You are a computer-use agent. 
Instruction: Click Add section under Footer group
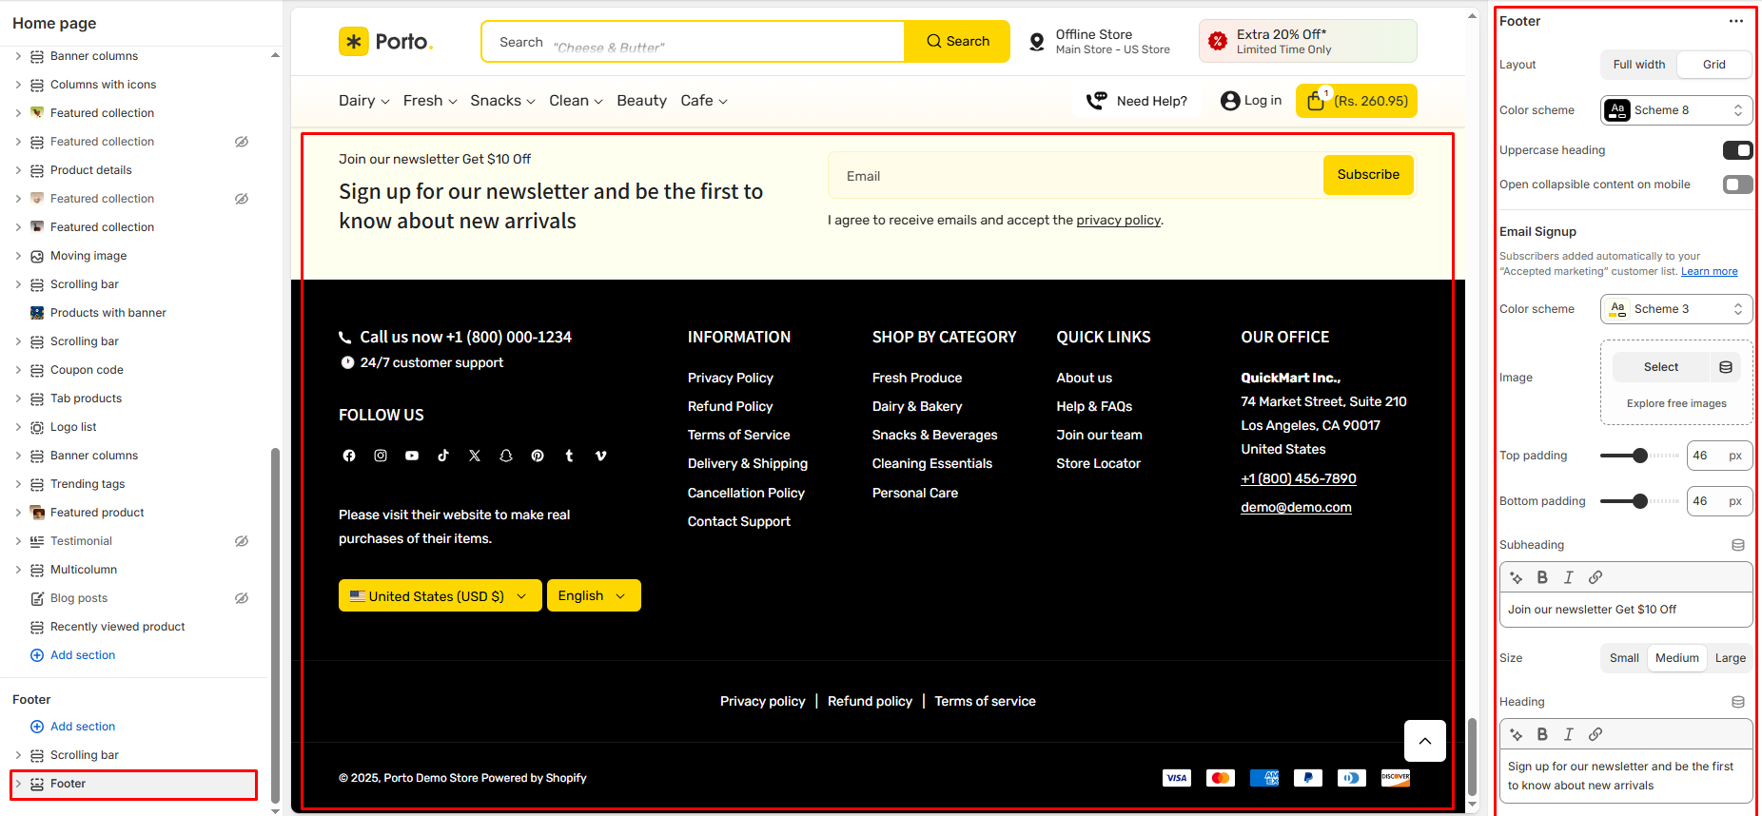point(82,727)
